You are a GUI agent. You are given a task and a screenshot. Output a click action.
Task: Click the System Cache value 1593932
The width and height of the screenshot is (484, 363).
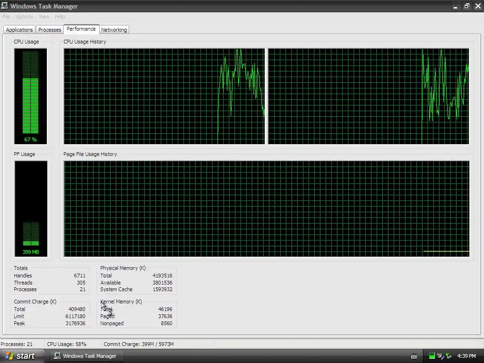[163, 289]
